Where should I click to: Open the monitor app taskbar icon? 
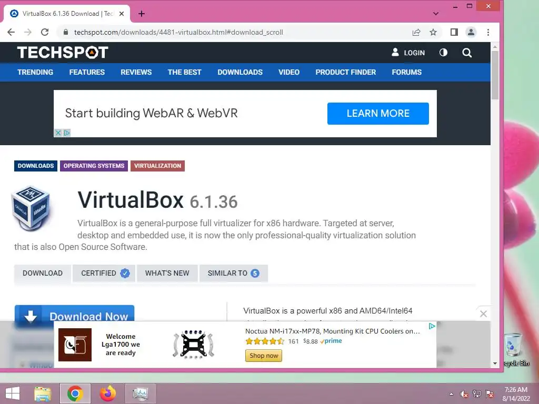point(140,393)
